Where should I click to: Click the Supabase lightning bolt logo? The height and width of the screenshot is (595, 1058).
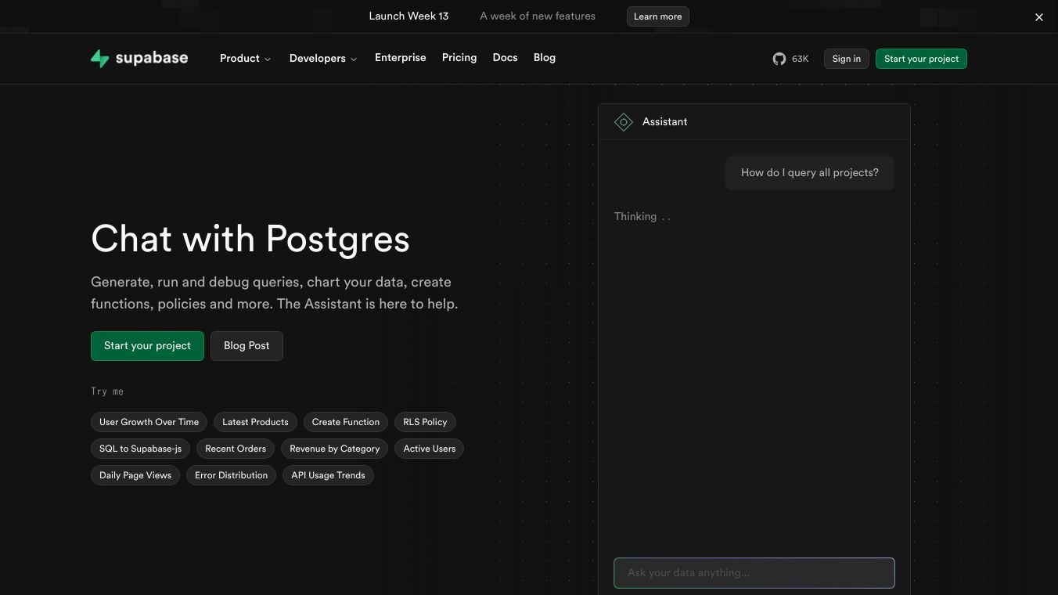point(99,59)
